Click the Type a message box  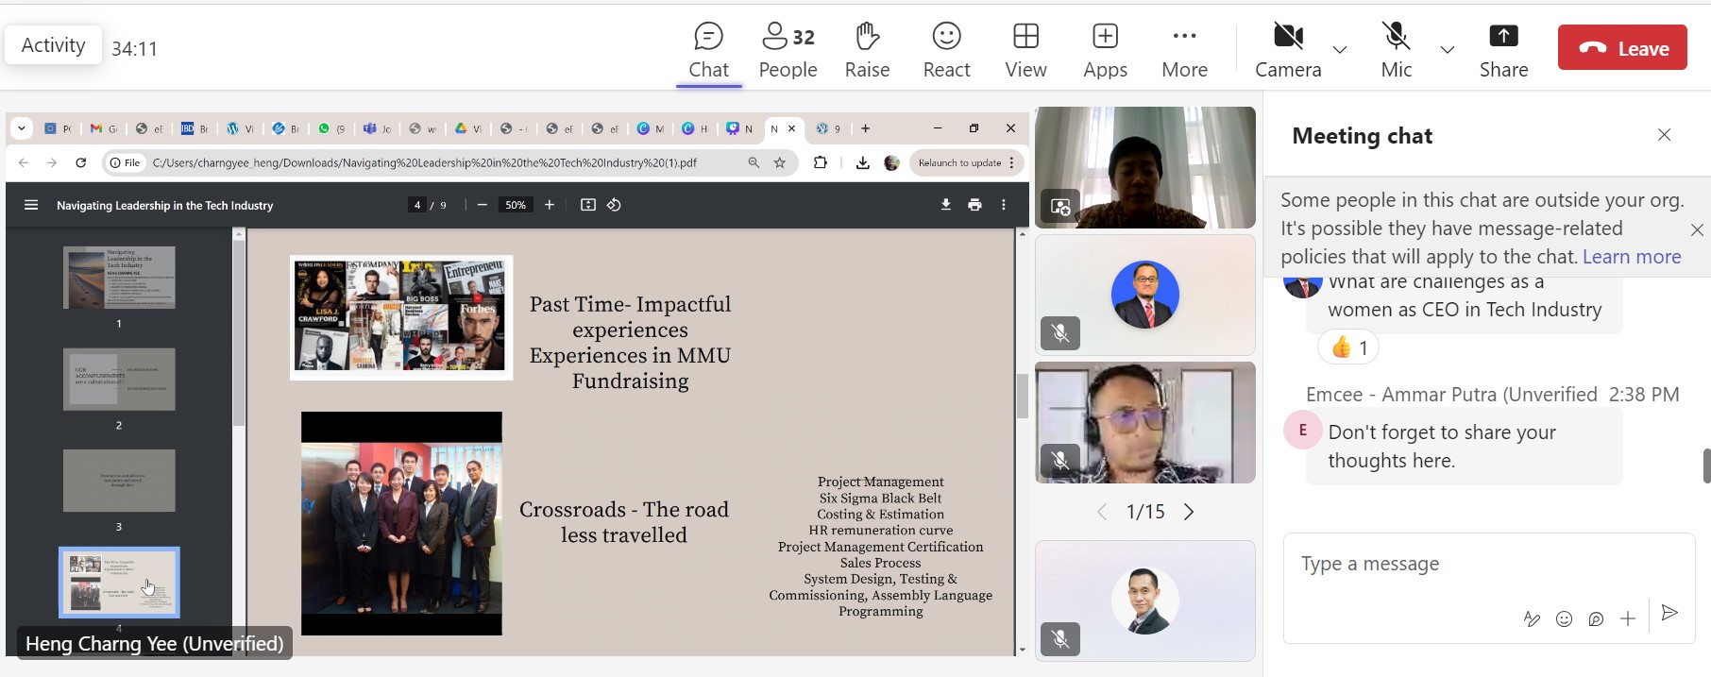pyautogui.click(x=1489, y=565)
